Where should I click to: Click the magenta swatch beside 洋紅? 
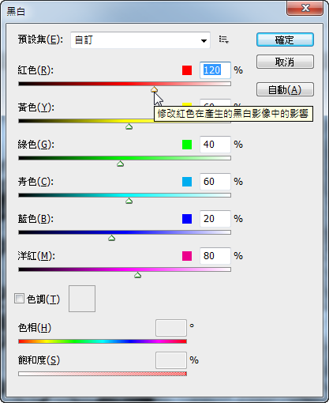click(187, 256)
